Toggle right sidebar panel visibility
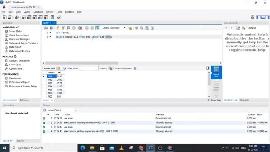The image size is (270, 152). (267, 17)
